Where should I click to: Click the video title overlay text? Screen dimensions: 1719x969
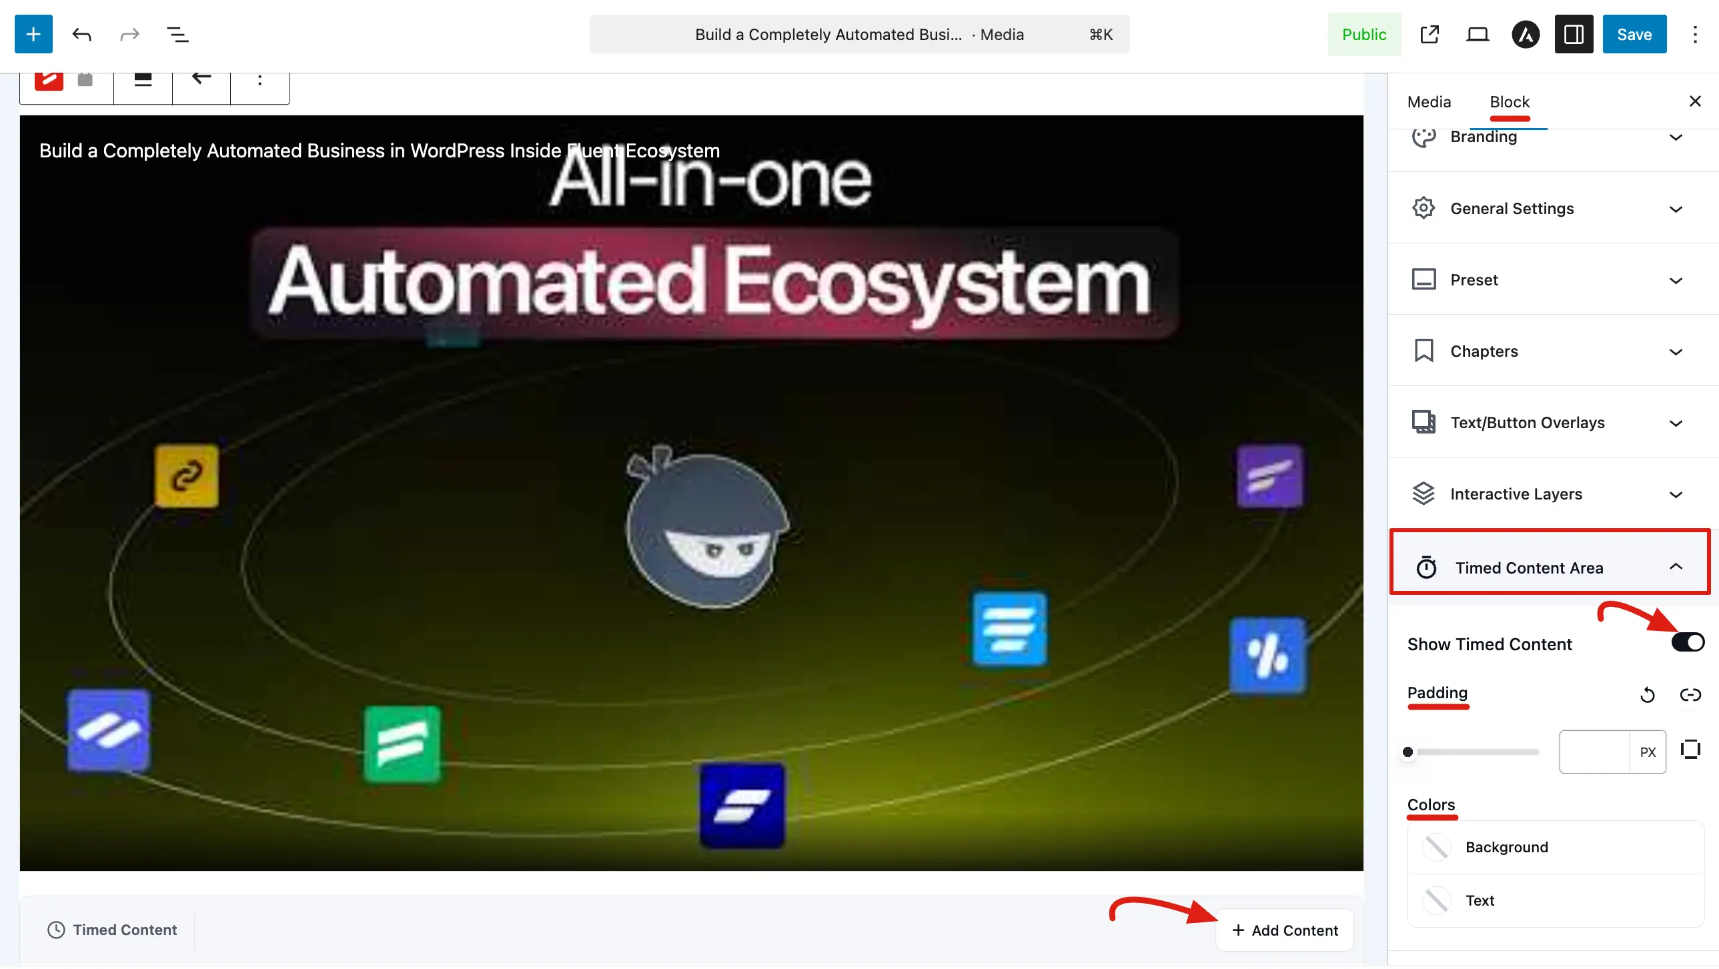click(x=379, y=151)
